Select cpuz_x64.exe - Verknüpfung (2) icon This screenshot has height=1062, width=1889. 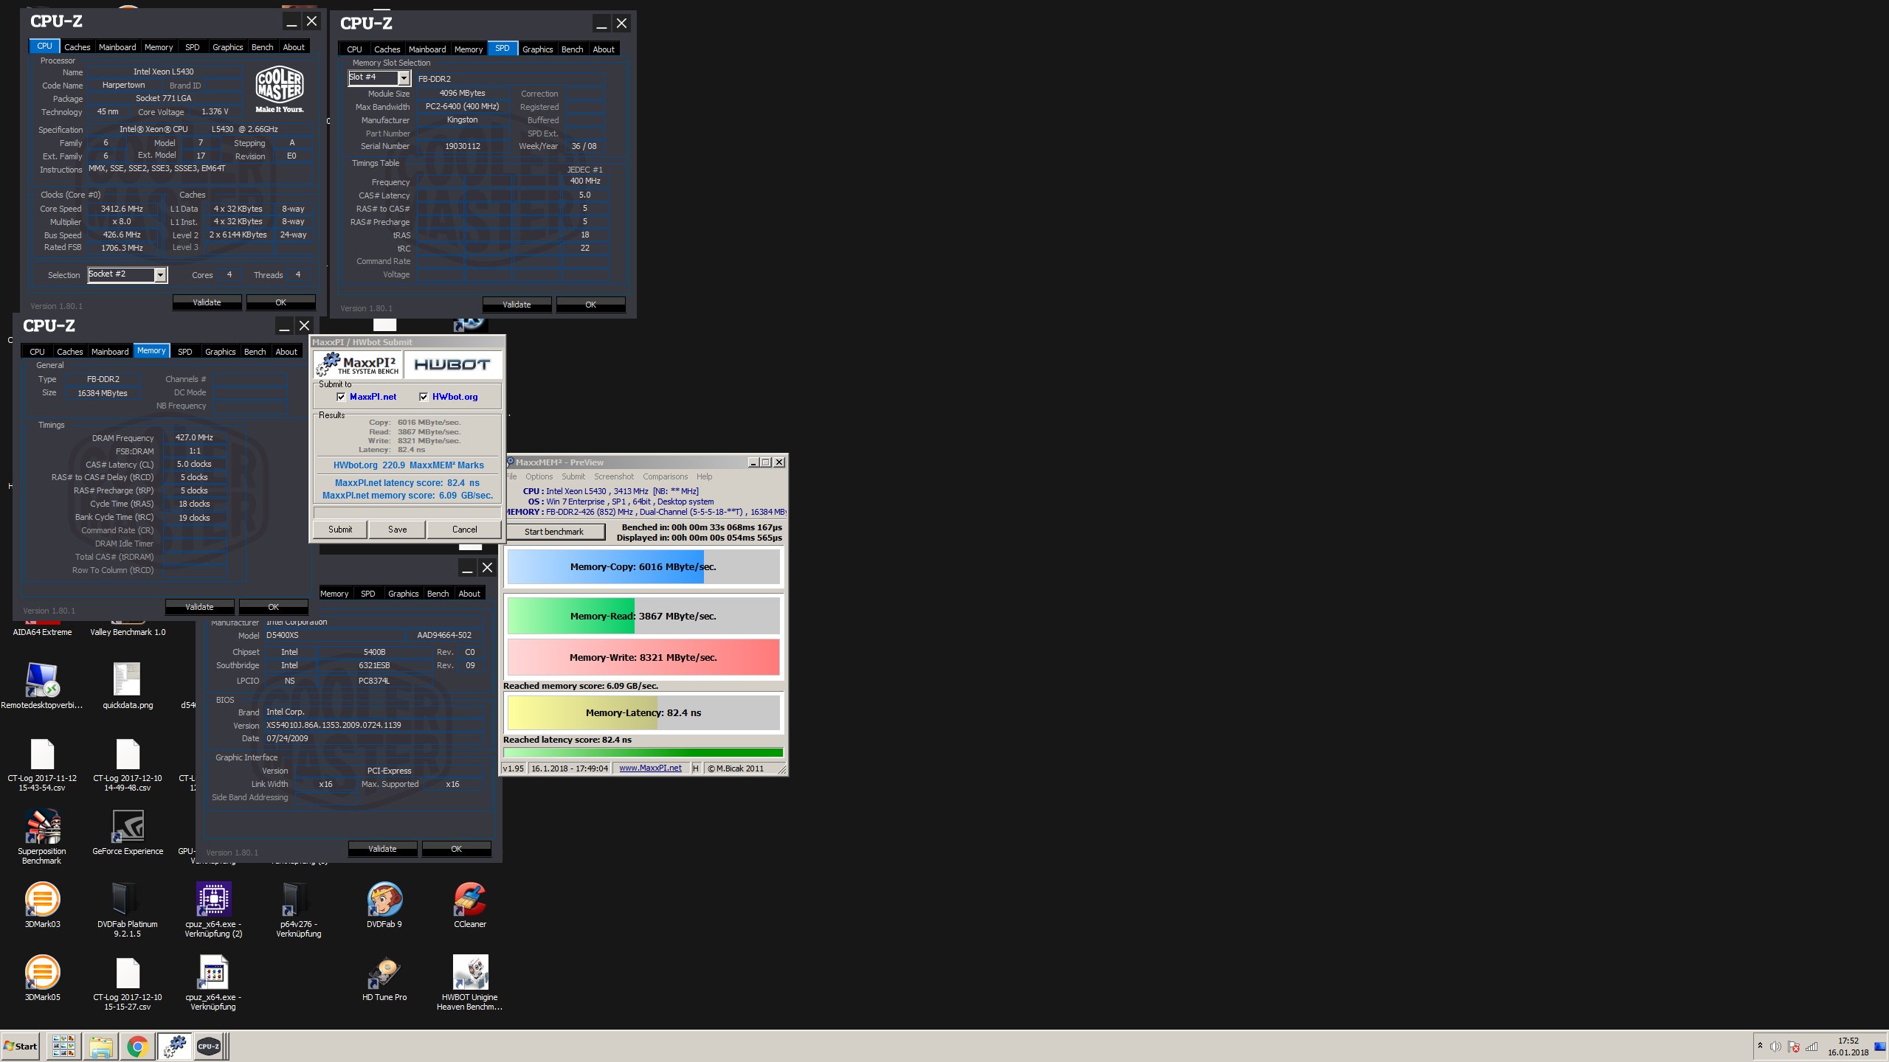(213, 909)
